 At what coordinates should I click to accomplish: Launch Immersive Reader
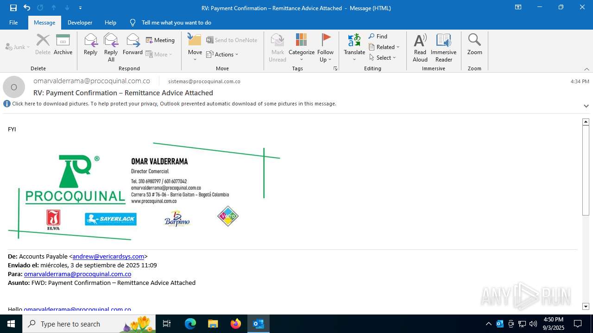(x=444, y=48)
